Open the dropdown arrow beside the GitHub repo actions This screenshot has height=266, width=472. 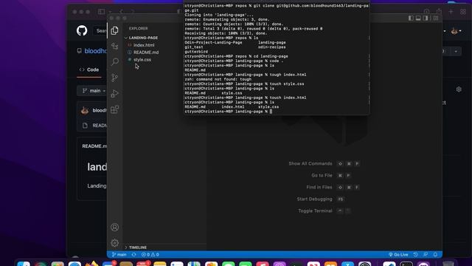(456, 51)
